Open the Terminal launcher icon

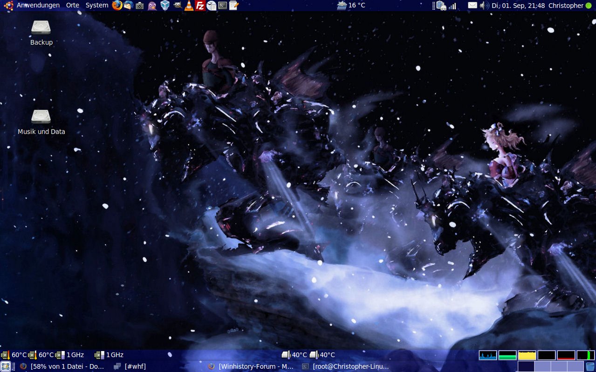point(223,6)
